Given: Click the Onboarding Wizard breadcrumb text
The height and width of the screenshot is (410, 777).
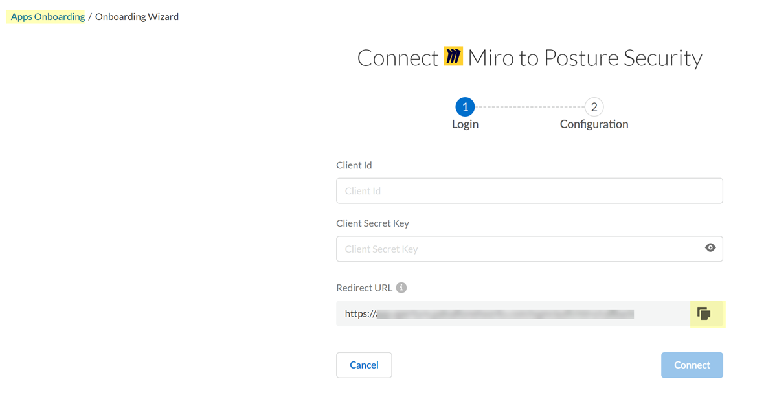Looking at the screenshot, I should tap(137, 17).
